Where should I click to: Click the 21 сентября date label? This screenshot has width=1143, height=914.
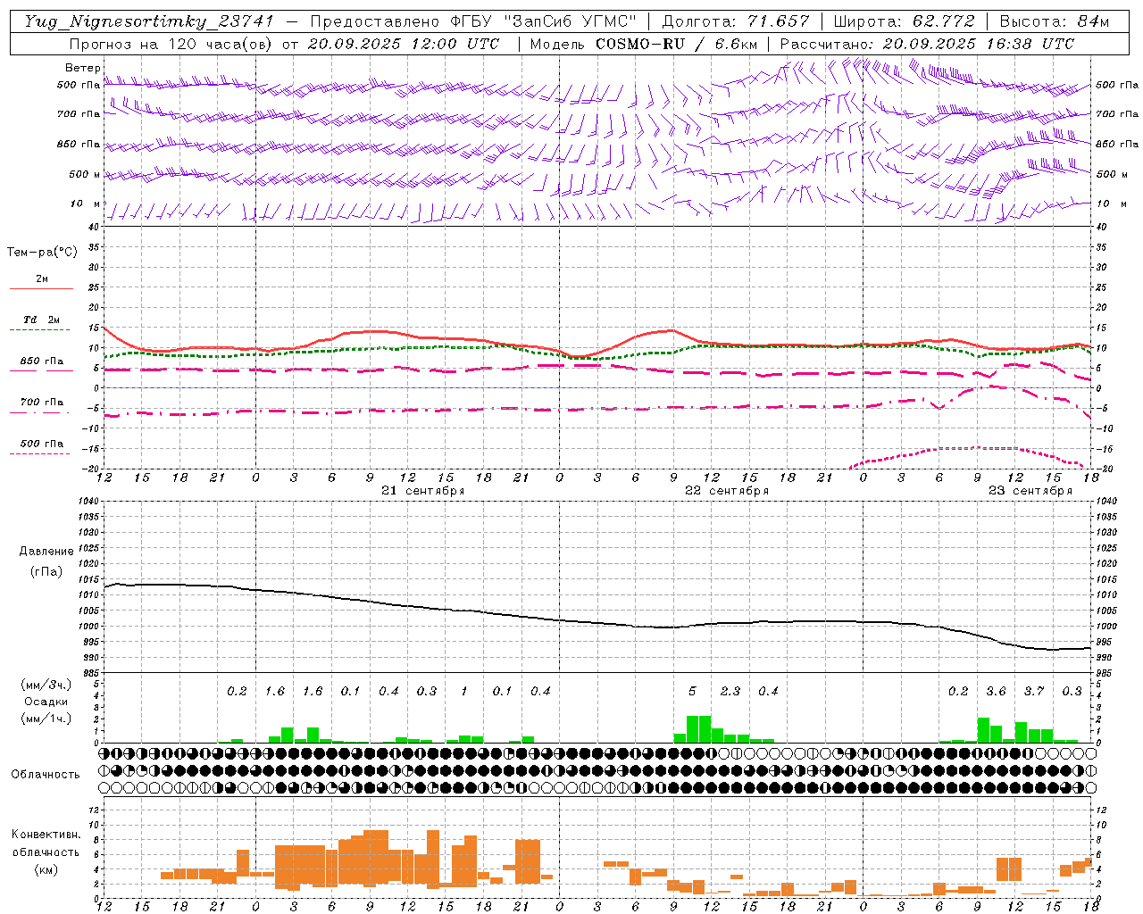pyautogui.click(x=422, y=491)
